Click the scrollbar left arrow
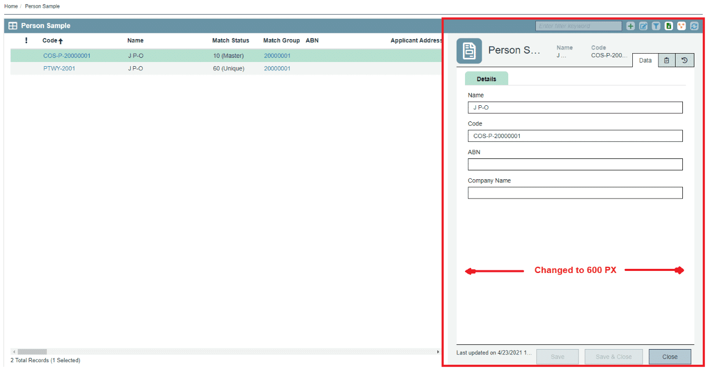This screenshot has height=372, width=710. coord(14,352)
